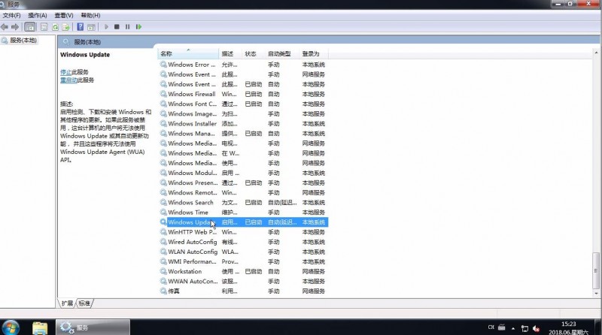The image size is (602, 335).
Task: Select 服务(本地) in the left console tree
Action: [x=23, y=41]
